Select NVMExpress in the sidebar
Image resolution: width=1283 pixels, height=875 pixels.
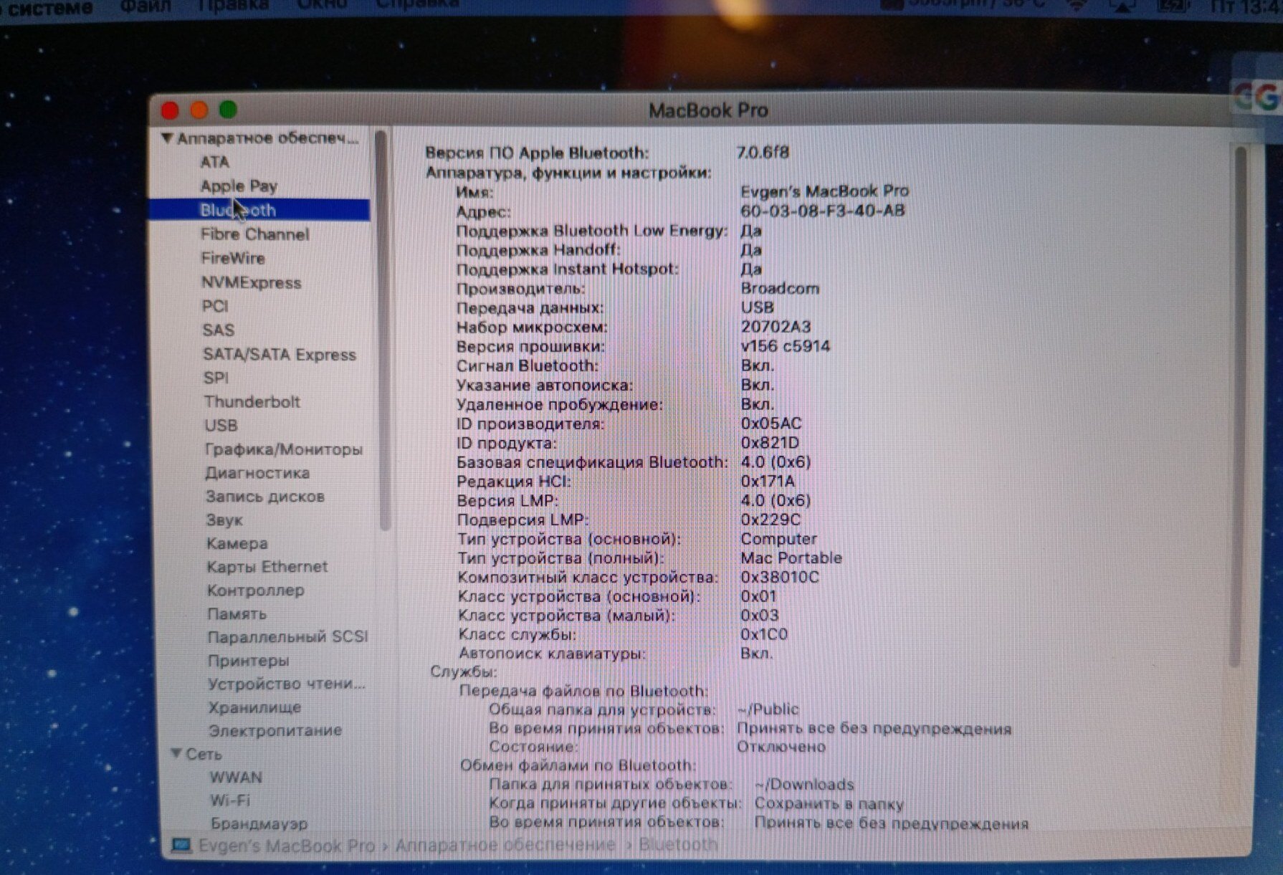click(251, 282)
